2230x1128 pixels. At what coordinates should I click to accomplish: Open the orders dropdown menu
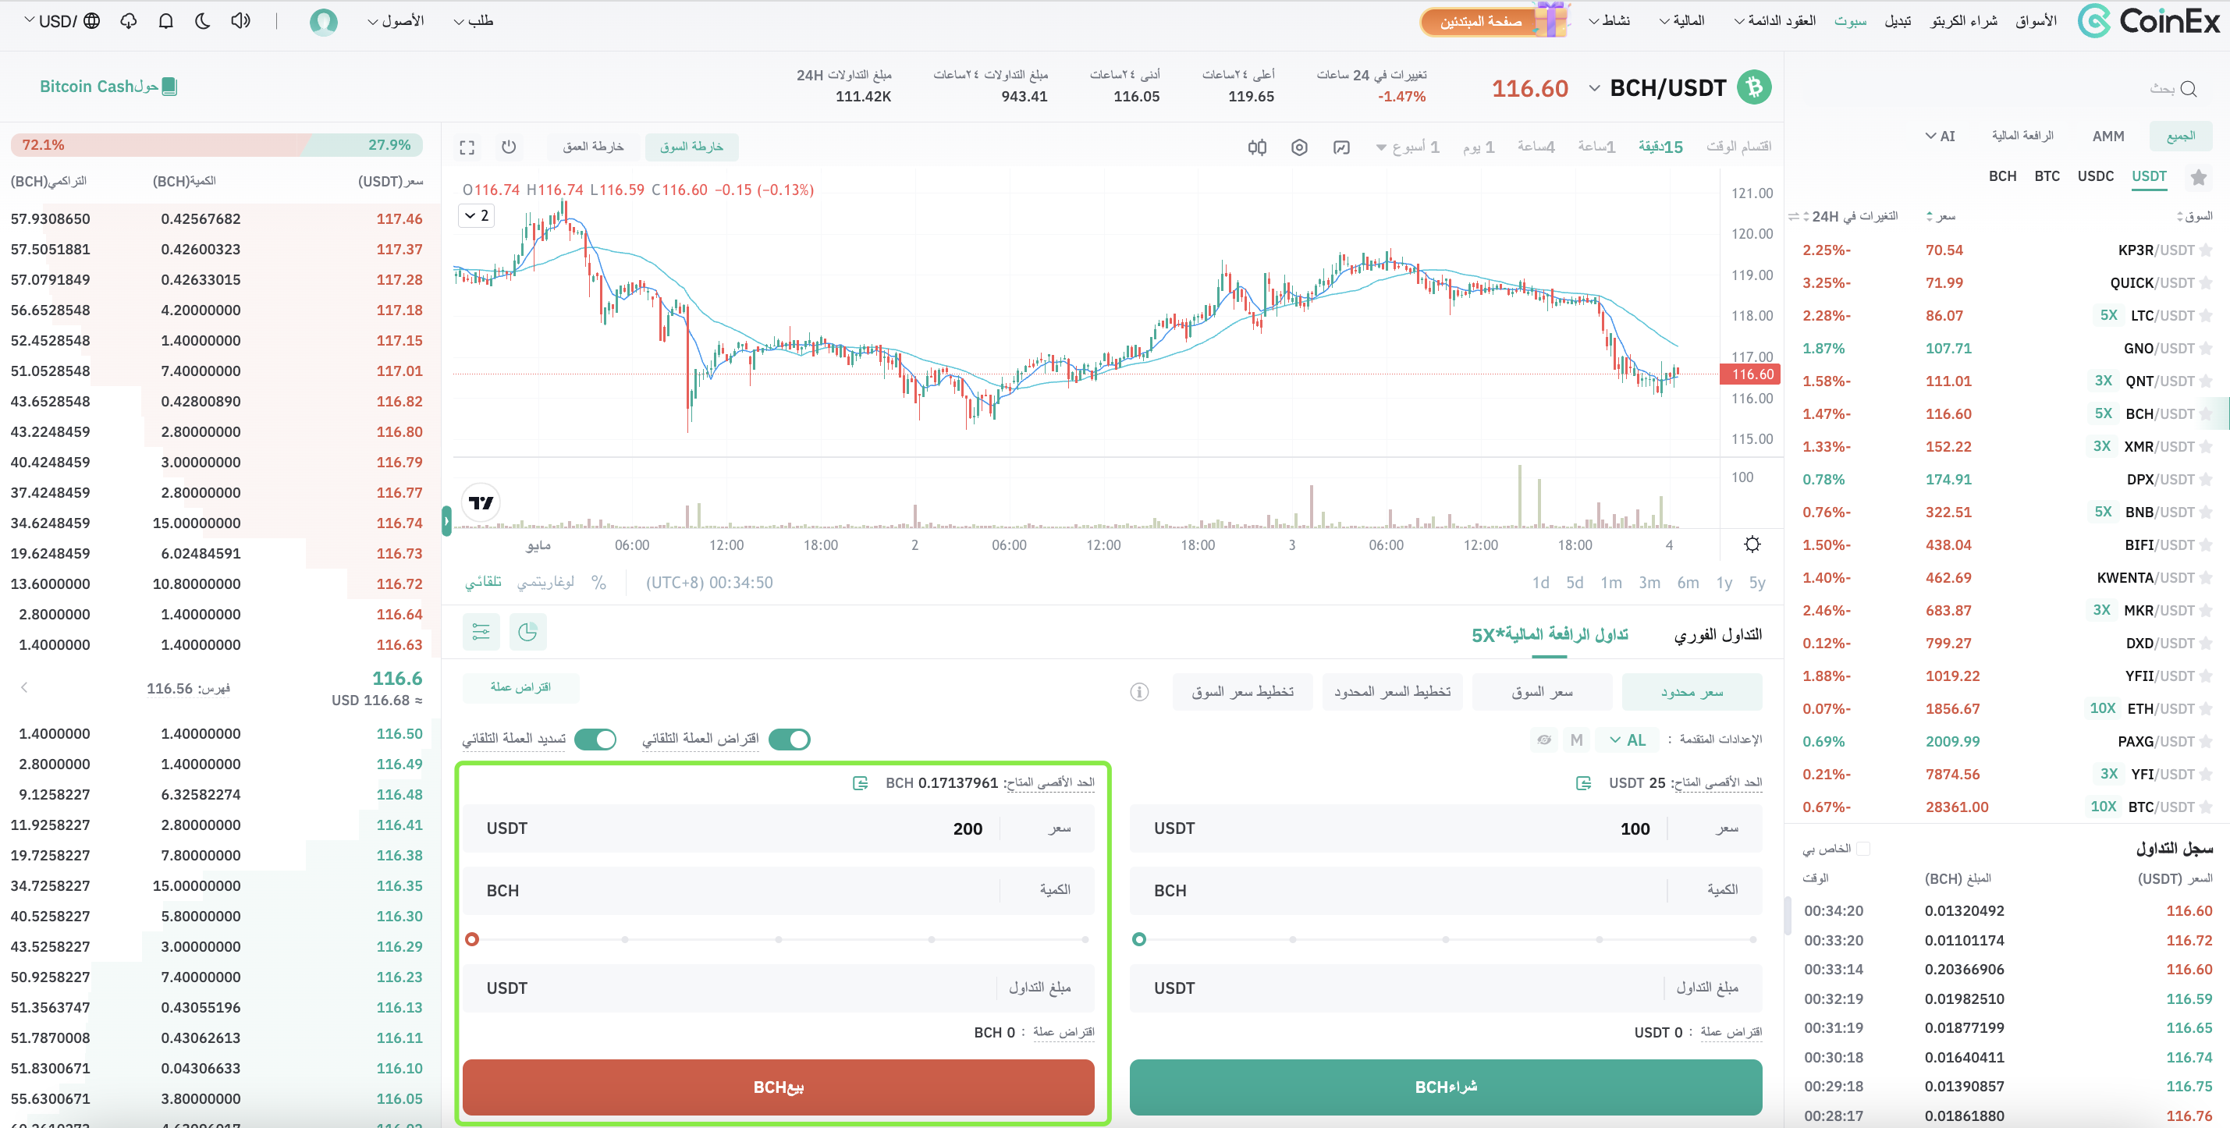coord(473,21)
